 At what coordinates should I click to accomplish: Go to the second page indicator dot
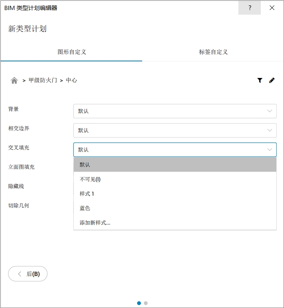click(146, 303)
